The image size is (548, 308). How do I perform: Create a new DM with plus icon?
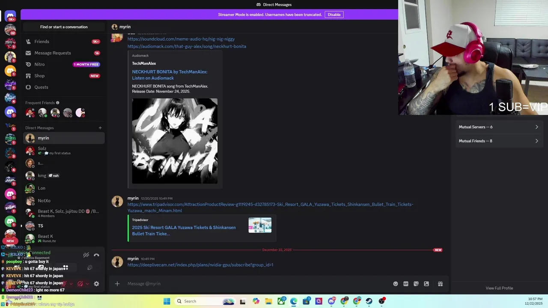point(100,128)
